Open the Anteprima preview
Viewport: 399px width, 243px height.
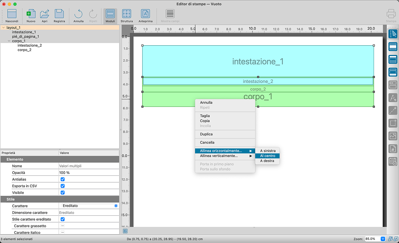[x=145, y=14]
